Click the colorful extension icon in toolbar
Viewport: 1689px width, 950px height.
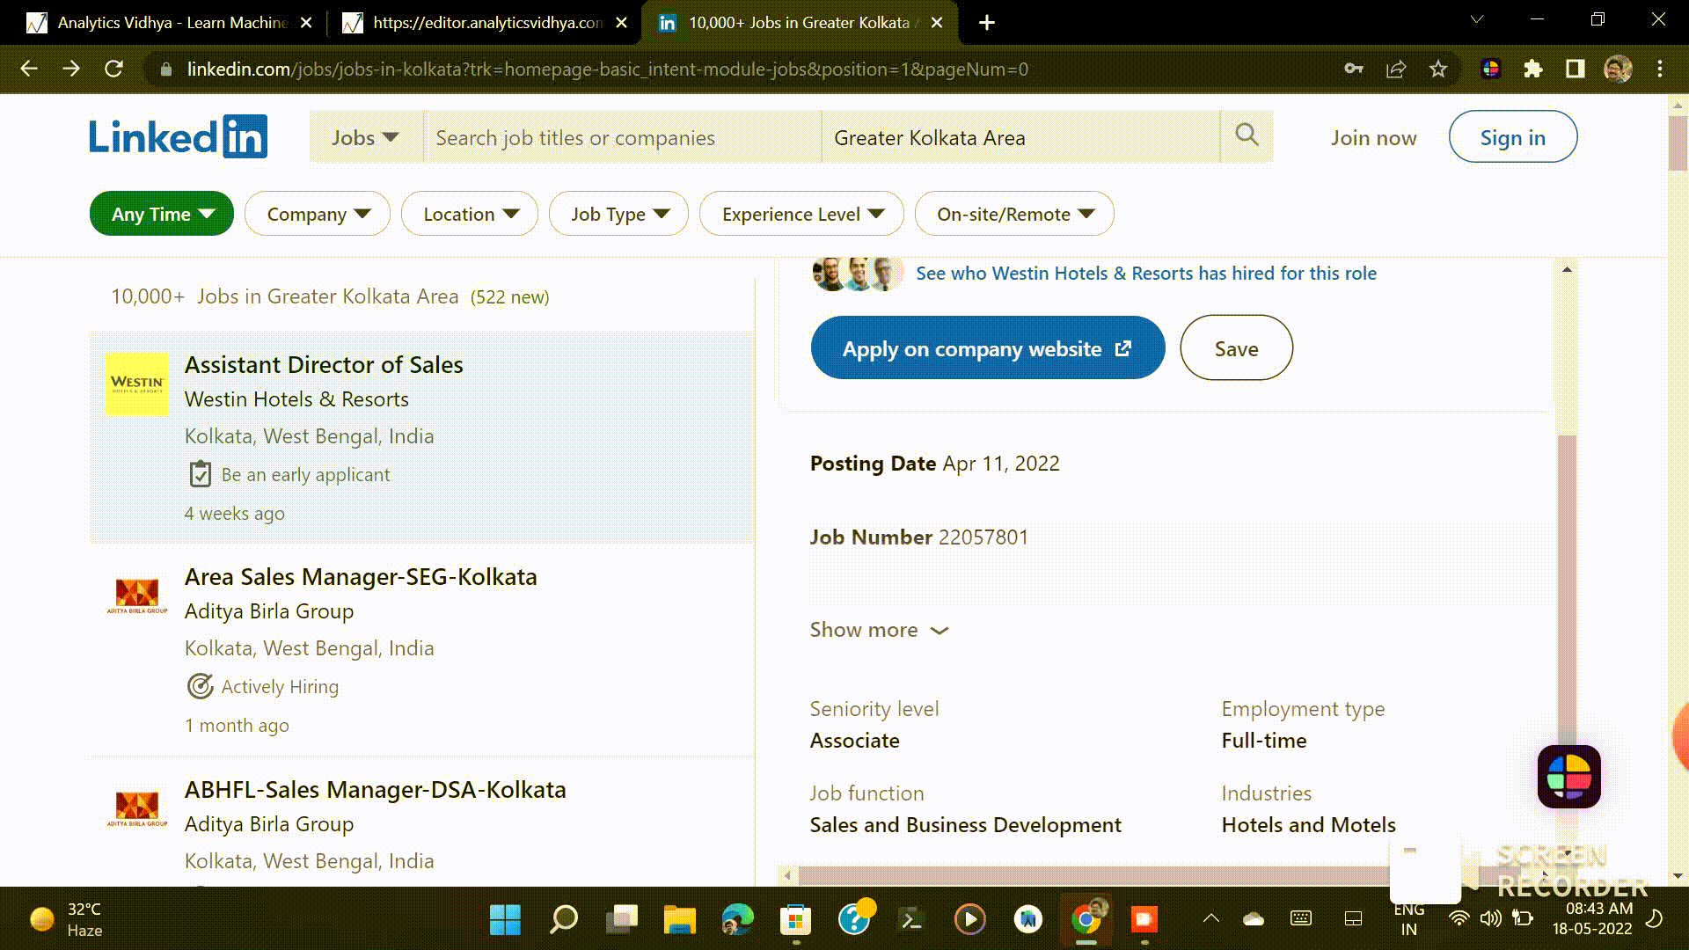[1491, 69]
